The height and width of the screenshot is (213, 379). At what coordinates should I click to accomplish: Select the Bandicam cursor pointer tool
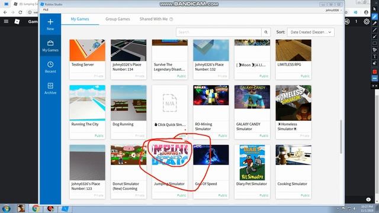pos(374,9)
